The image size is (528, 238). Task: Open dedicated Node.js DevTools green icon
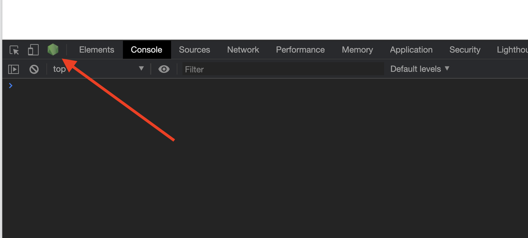53,50
